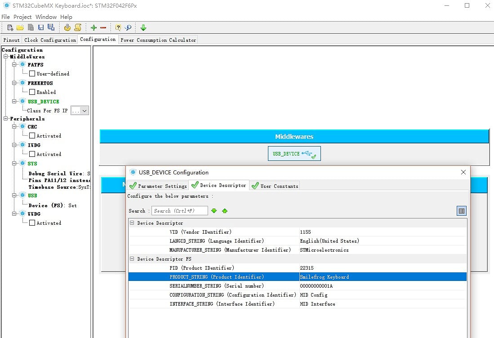Image resolution: width=494 pixels, height=338 pixels.
Task: Open the Window menu
Action: pos(46,17)
